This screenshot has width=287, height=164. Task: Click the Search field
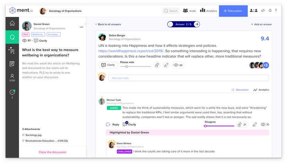coord(171,11)
